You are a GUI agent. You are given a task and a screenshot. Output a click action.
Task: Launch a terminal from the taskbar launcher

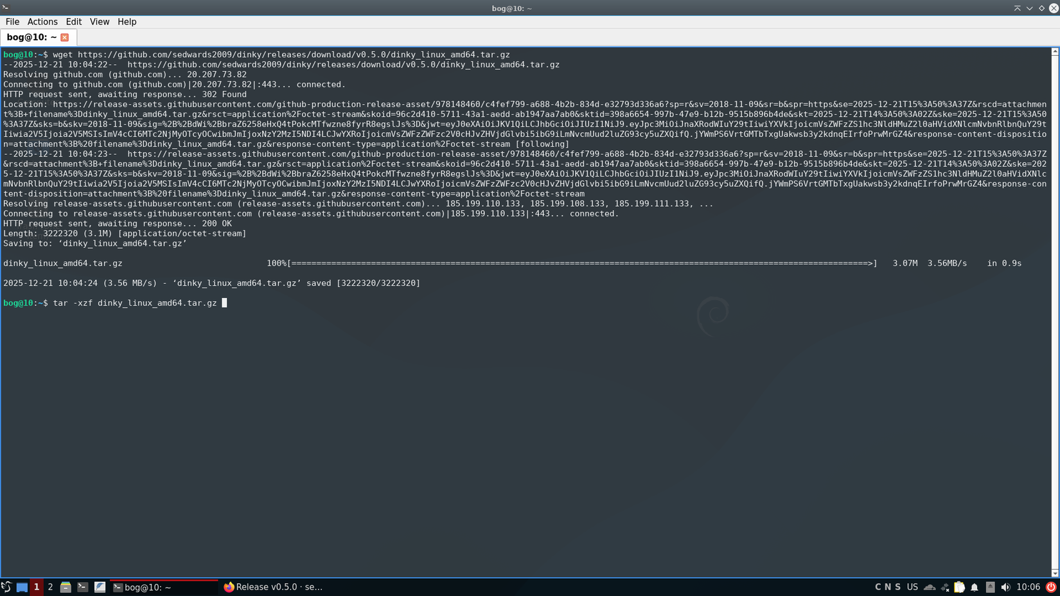click(83, 587)
